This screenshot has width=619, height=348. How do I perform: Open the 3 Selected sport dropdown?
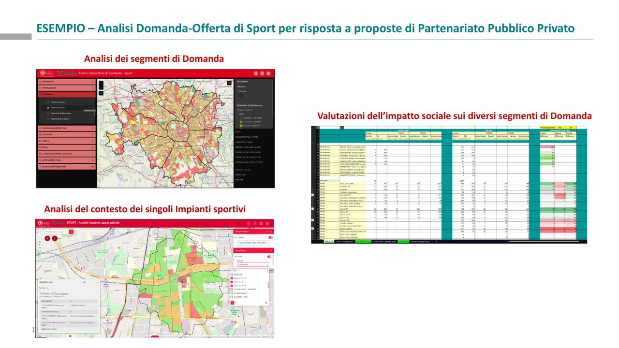pyautogui.click(x=253, y=264)
